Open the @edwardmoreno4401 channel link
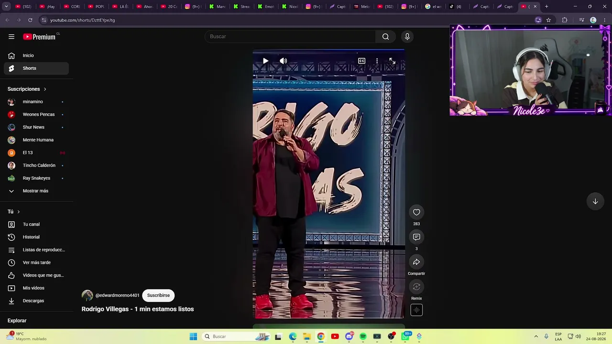Image resolution: width=612 pixels, height=344 pixels. coord(118,296)
